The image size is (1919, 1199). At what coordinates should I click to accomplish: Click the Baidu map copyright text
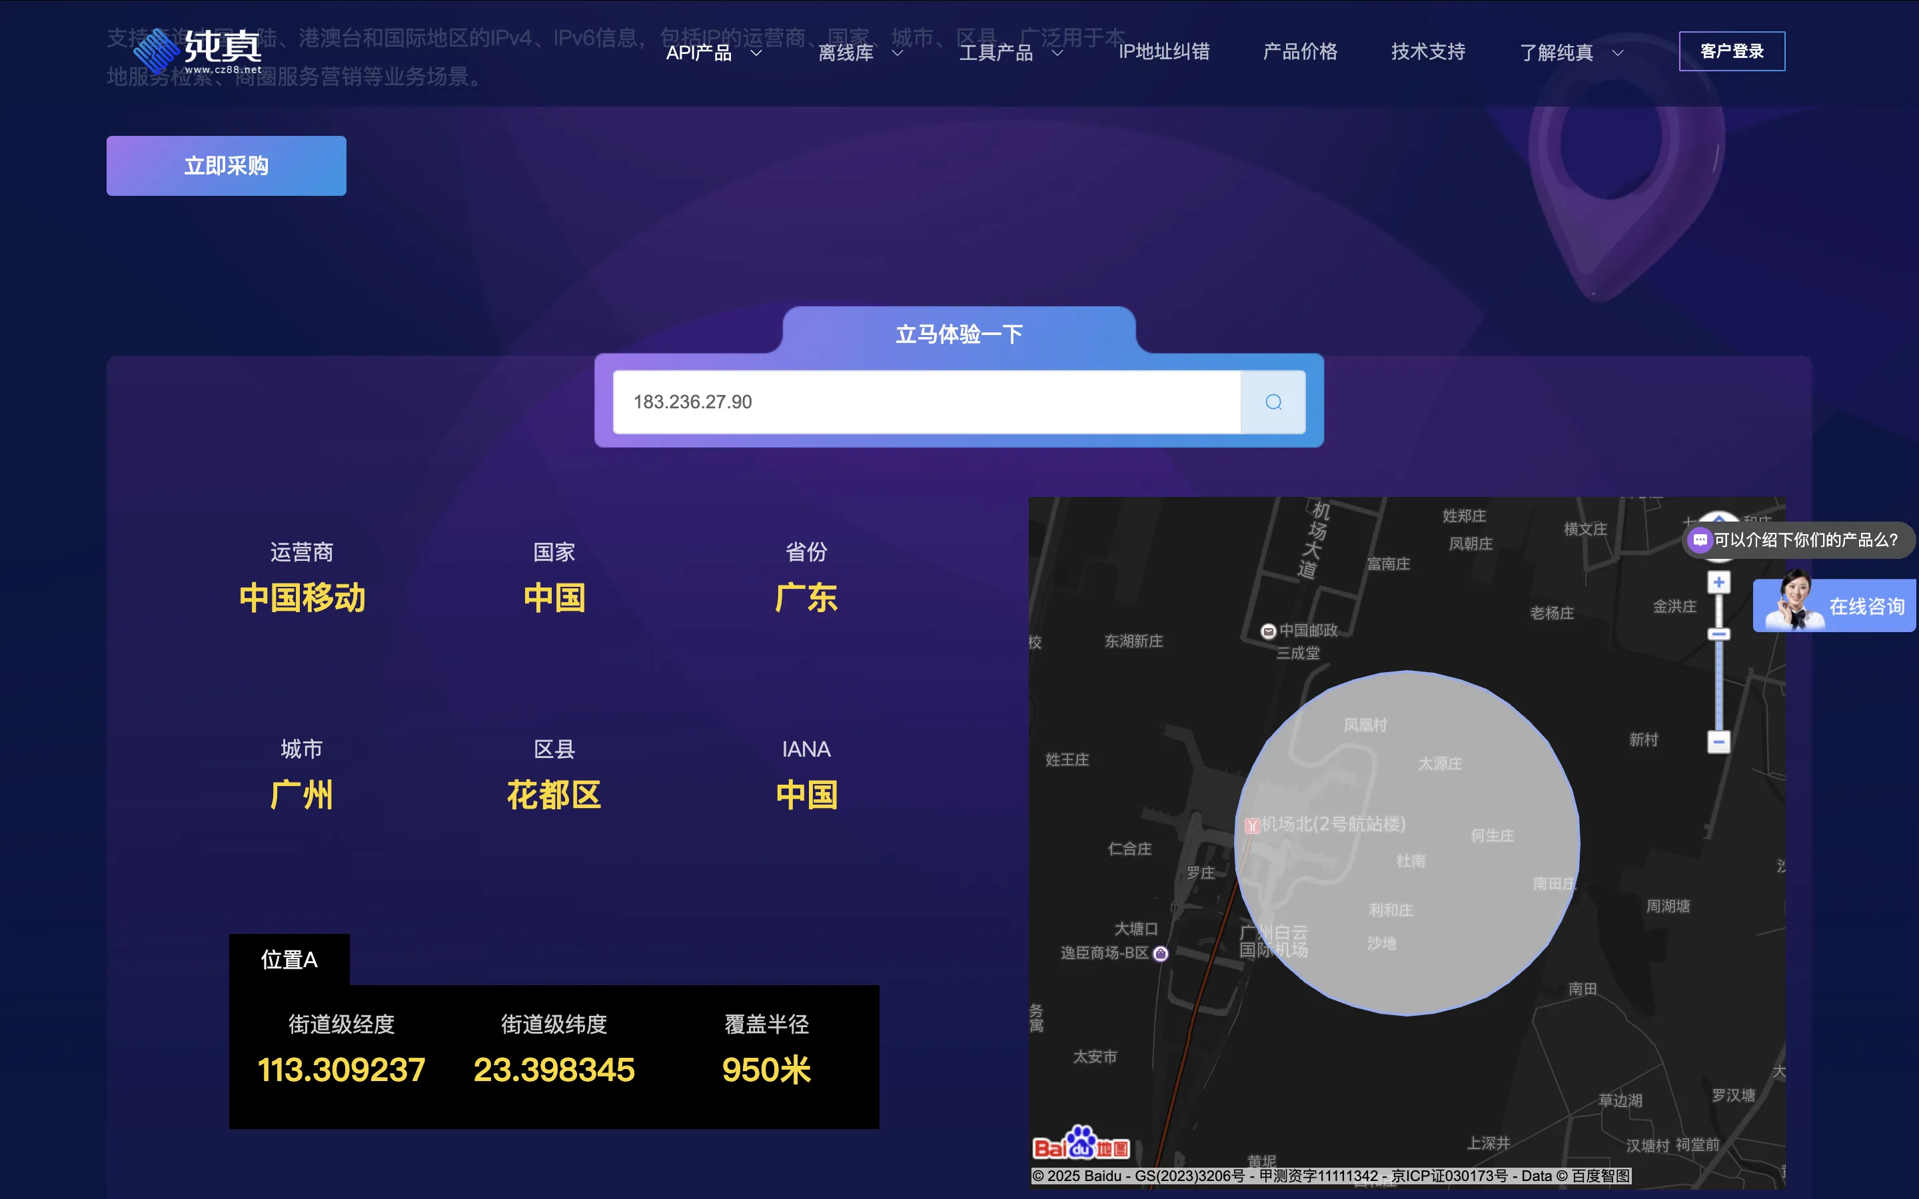click(x=1331, y=1175)
